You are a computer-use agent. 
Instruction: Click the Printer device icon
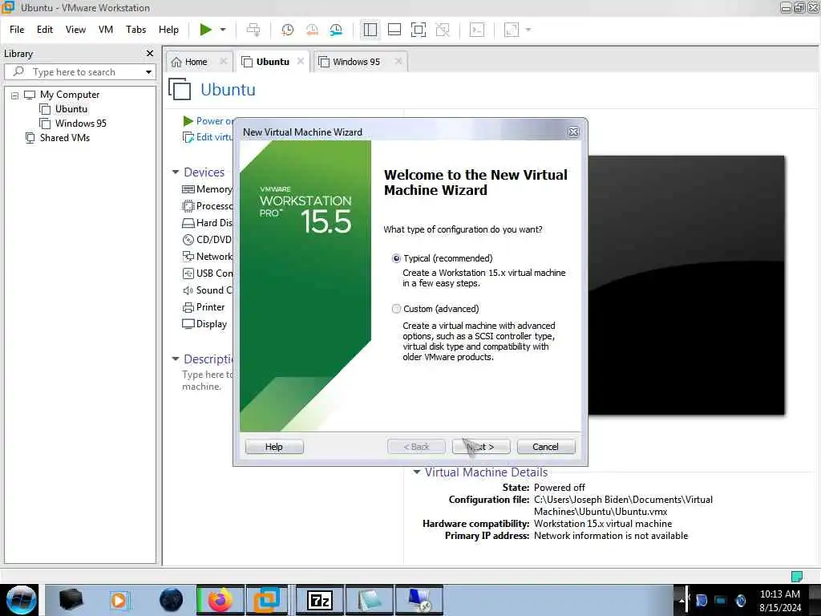[x=188, y=307]
